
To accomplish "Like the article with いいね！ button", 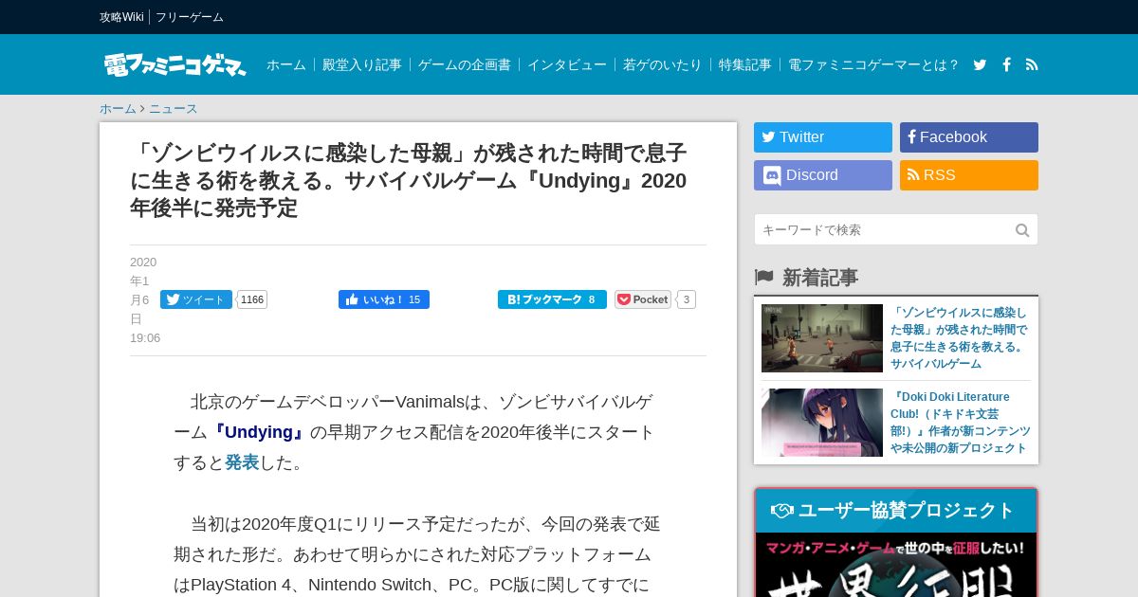I will pos(384,299).
